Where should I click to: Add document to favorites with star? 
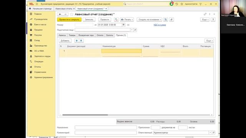[72, 14]
